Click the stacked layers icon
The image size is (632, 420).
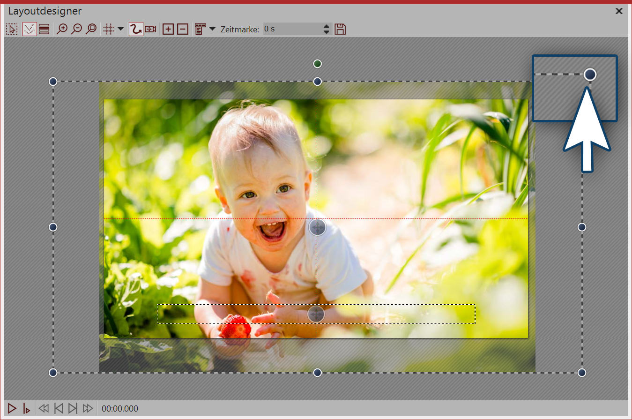[x=44, y=29]
